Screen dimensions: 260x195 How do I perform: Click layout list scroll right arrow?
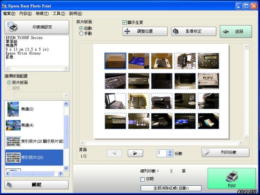(x=61, y=174)
